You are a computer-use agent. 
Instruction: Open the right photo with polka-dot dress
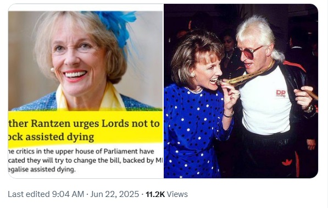click(241, 91)
